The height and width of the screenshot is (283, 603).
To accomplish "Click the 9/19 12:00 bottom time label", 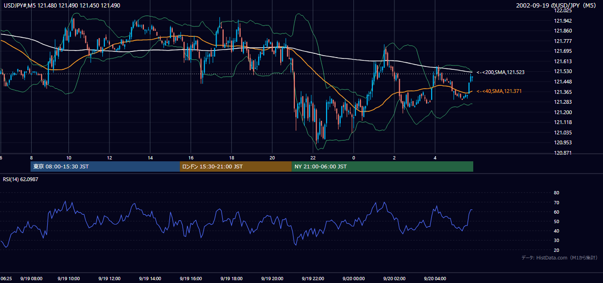I will (x=109, y=279).
